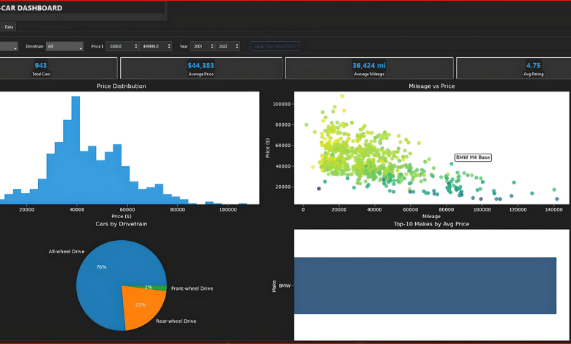This screenshot has height=344, width=571.
Task: Click the BMW bar in Top-10 Makes chart
Action: pos(425,285)
